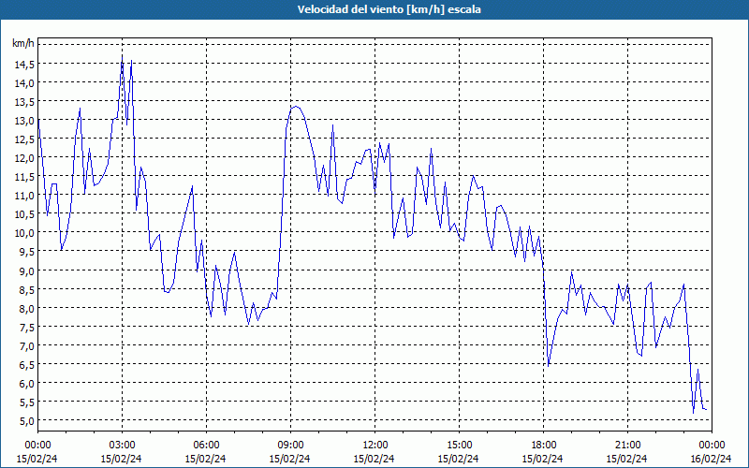Select the 9,5 y-axis value
Viewport: 749px width, 468px height.
[x=26, y=251]
